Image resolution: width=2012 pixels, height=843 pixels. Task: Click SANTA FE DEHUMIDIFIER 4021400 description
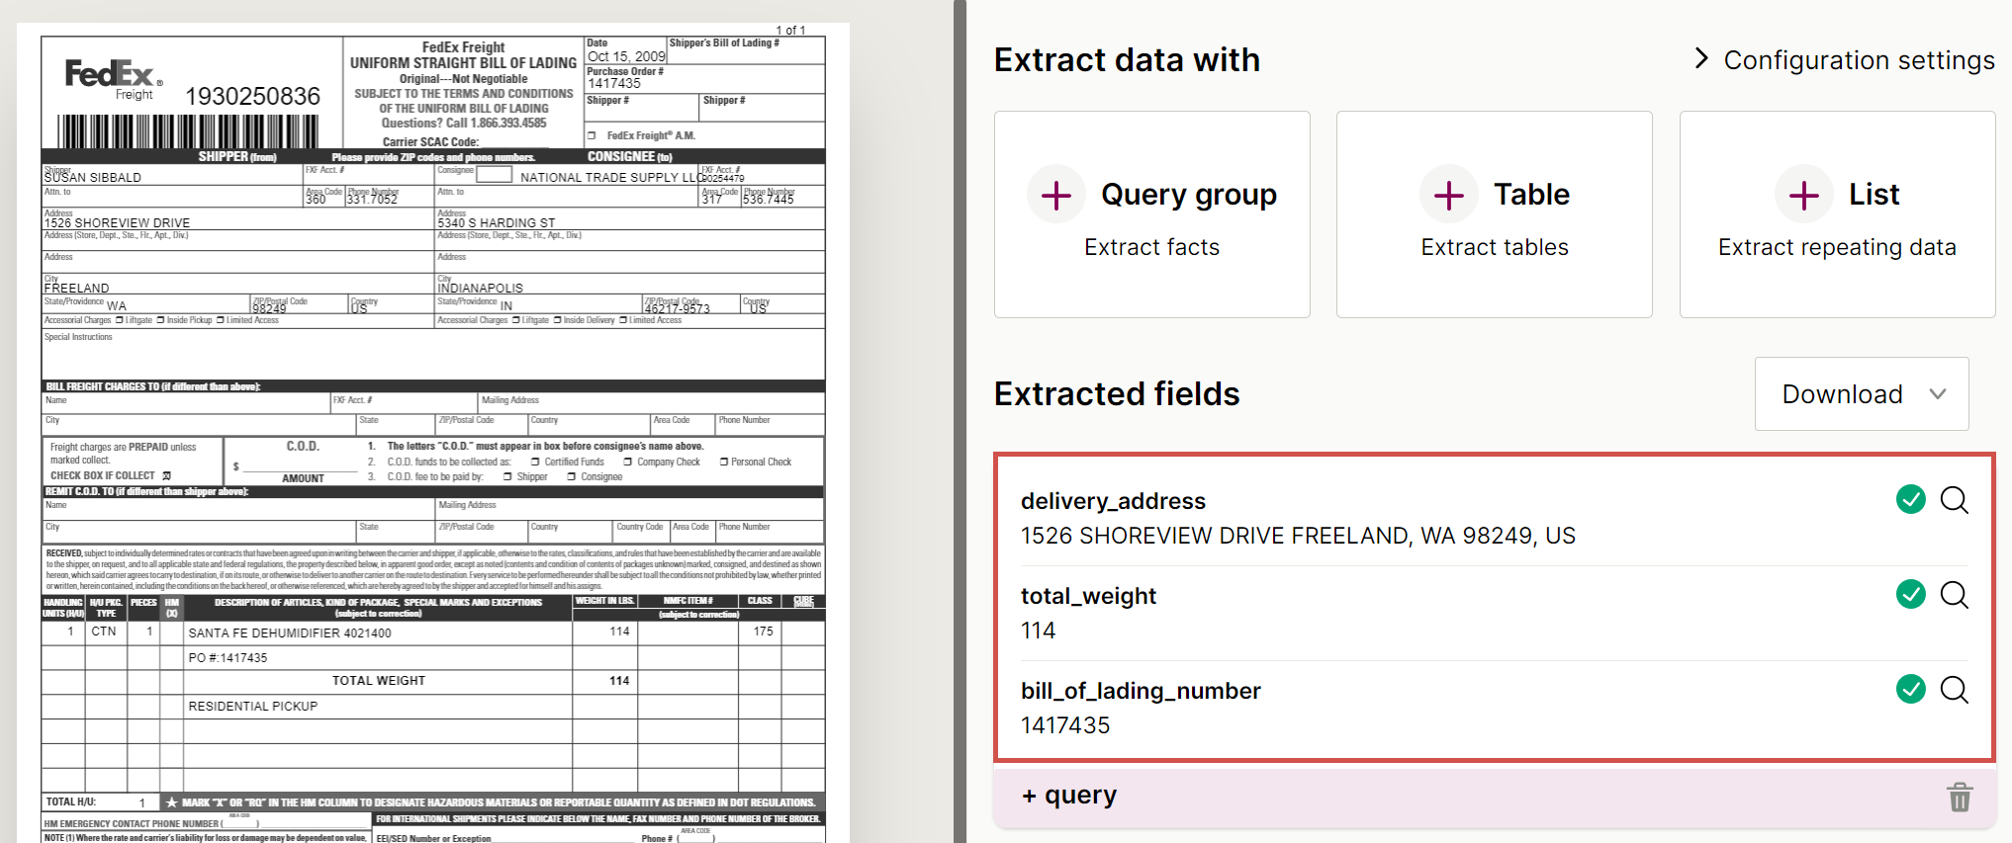point(290,633)
